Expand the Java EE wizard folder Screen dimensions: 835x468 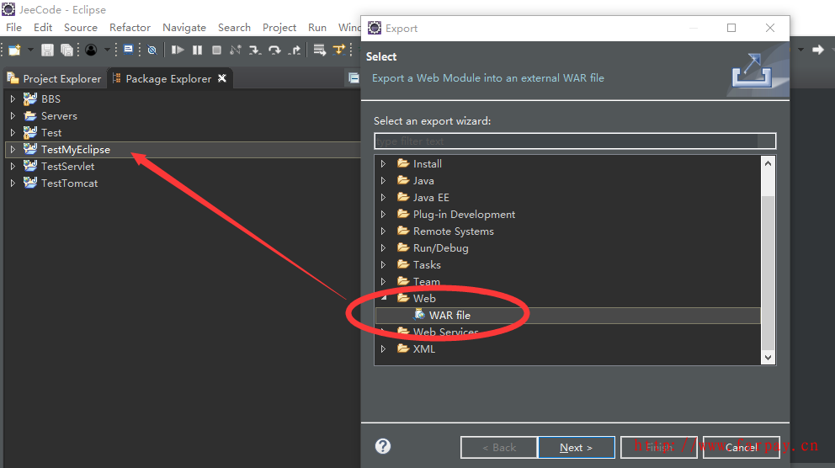point(383,198)
